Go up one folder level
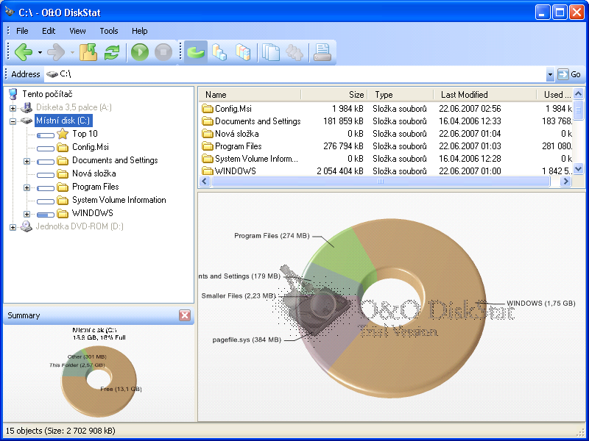Image resolution: width=589 pixels, height=441 pixels. coord(88,52)
